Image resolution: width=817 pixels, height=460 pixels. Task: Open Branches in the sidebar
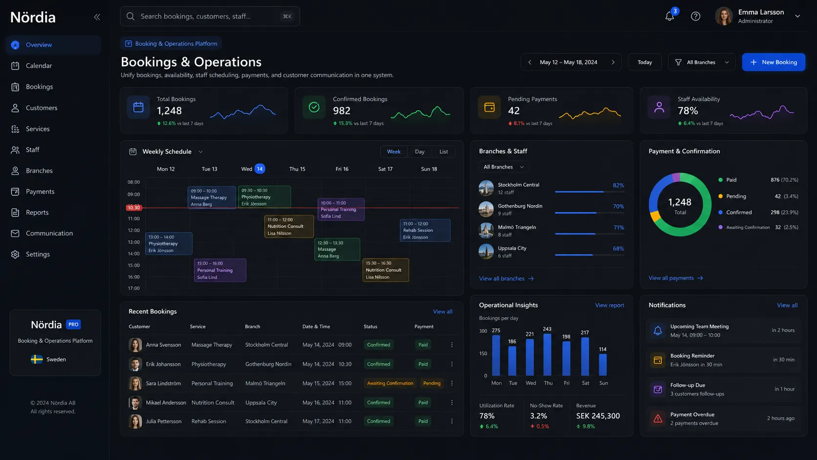pyautogui.click(x=53, y=171)
